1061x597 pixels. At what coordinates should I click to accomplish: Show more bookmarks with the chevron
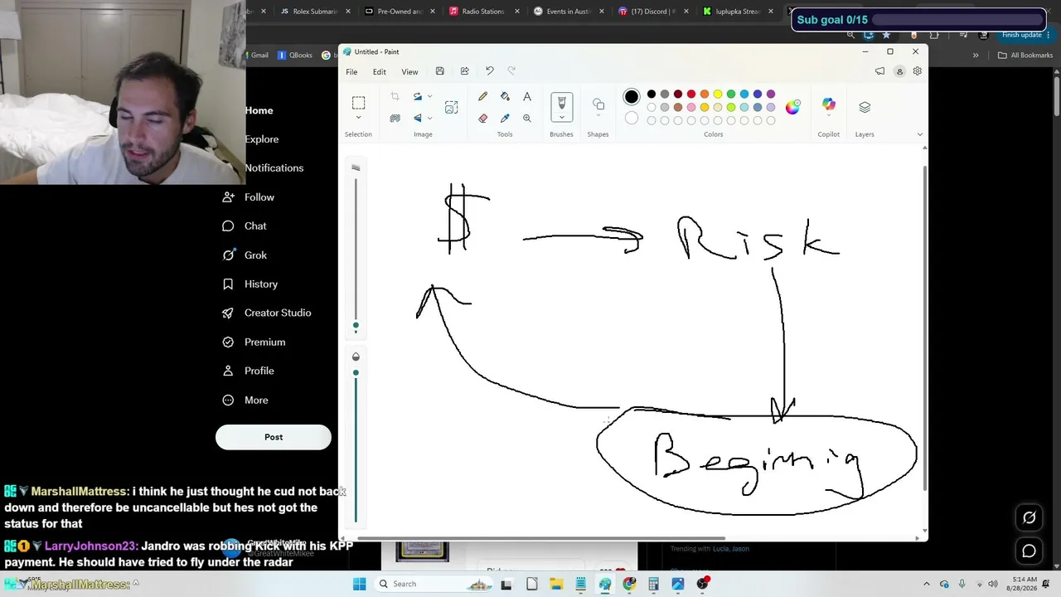pos(976,56)
